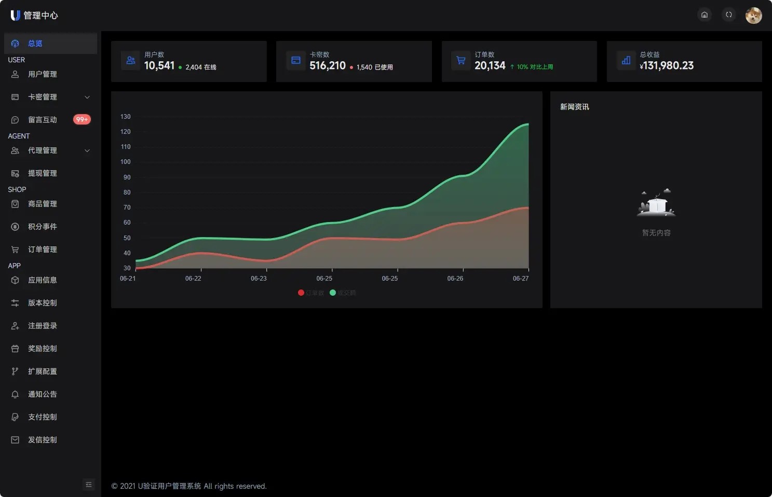Open 用户管理 from the sidebar
This screenshot has width=772, height=497.
43,74
